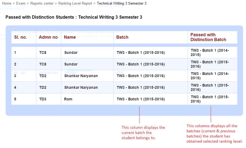Click admission number TC8 in row 2

click(43, 64)
